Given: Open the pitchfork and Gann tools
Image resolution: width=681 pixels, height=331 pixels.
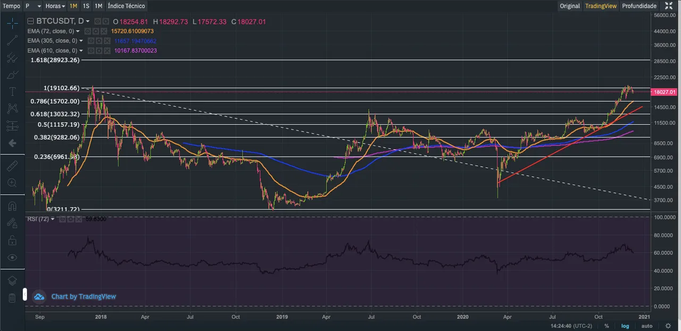Looking at the screenshot, I should point(12,57).
